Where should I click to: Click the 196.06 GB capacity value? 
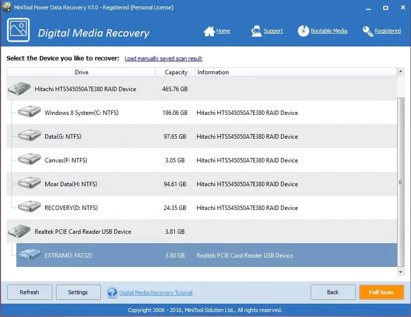[175, 113]
